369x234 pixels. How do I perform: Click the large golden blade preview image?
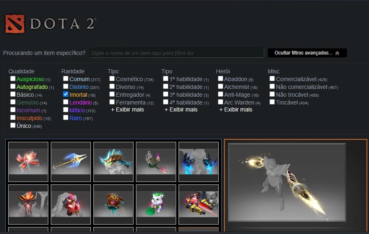coord(287,182)
